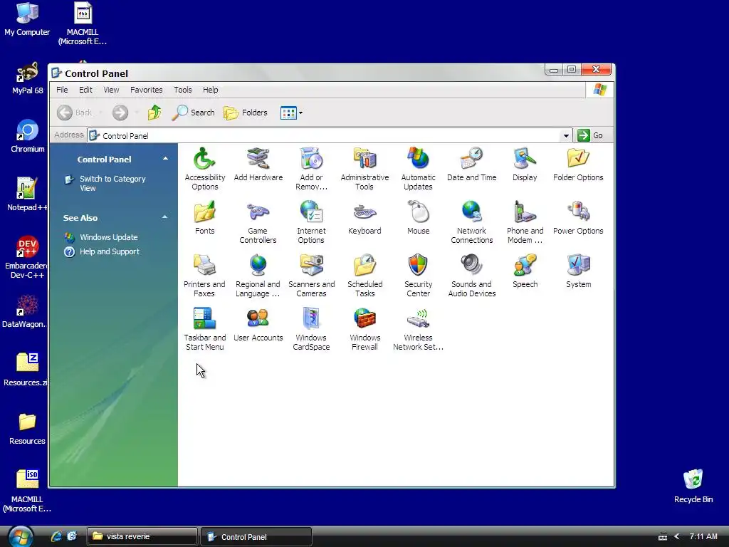Open the Windows Update link
This screenshot has height=547, width=729.
coord(109,237)
